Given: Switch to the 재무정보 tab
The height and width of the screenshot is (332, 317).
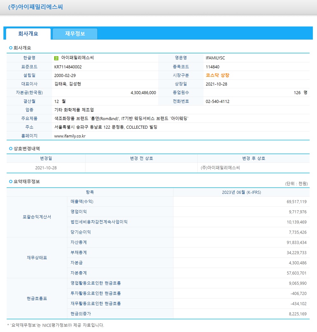Looking at the screenshot, I should click(75, 34).
